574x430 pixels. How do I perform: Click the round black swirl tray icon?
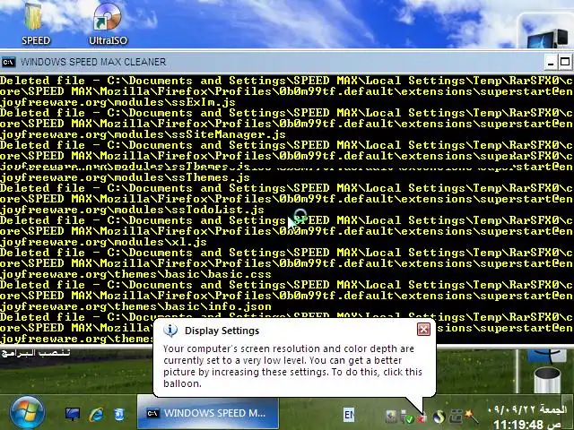[439, 416]
